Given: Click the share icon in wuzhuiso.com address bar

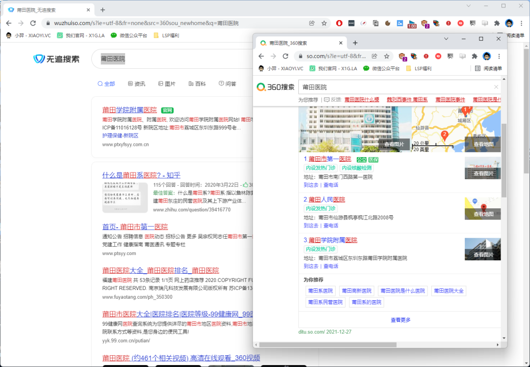Looking at the screenshot, I should 312,23.
